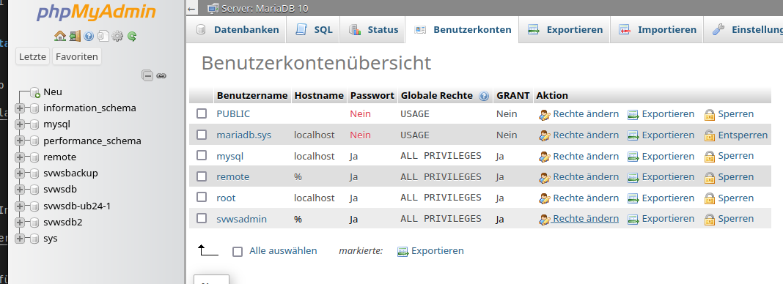Open navigation panel settings gear icon
This screenshot has height=284, width=783.
(117, 36)
